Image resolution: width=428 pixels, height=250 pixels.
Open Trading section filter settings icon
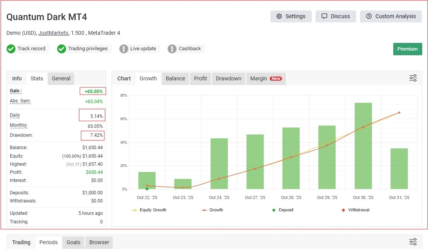pos(413,242)
